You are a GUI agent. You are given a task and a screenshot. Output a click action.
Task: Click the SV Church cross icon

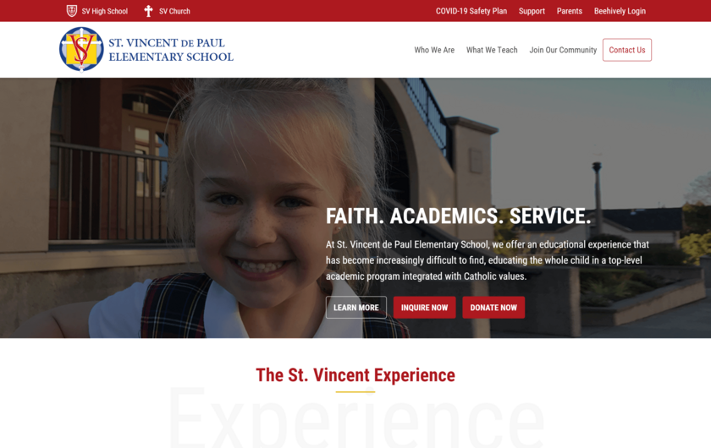pos(148,11)
